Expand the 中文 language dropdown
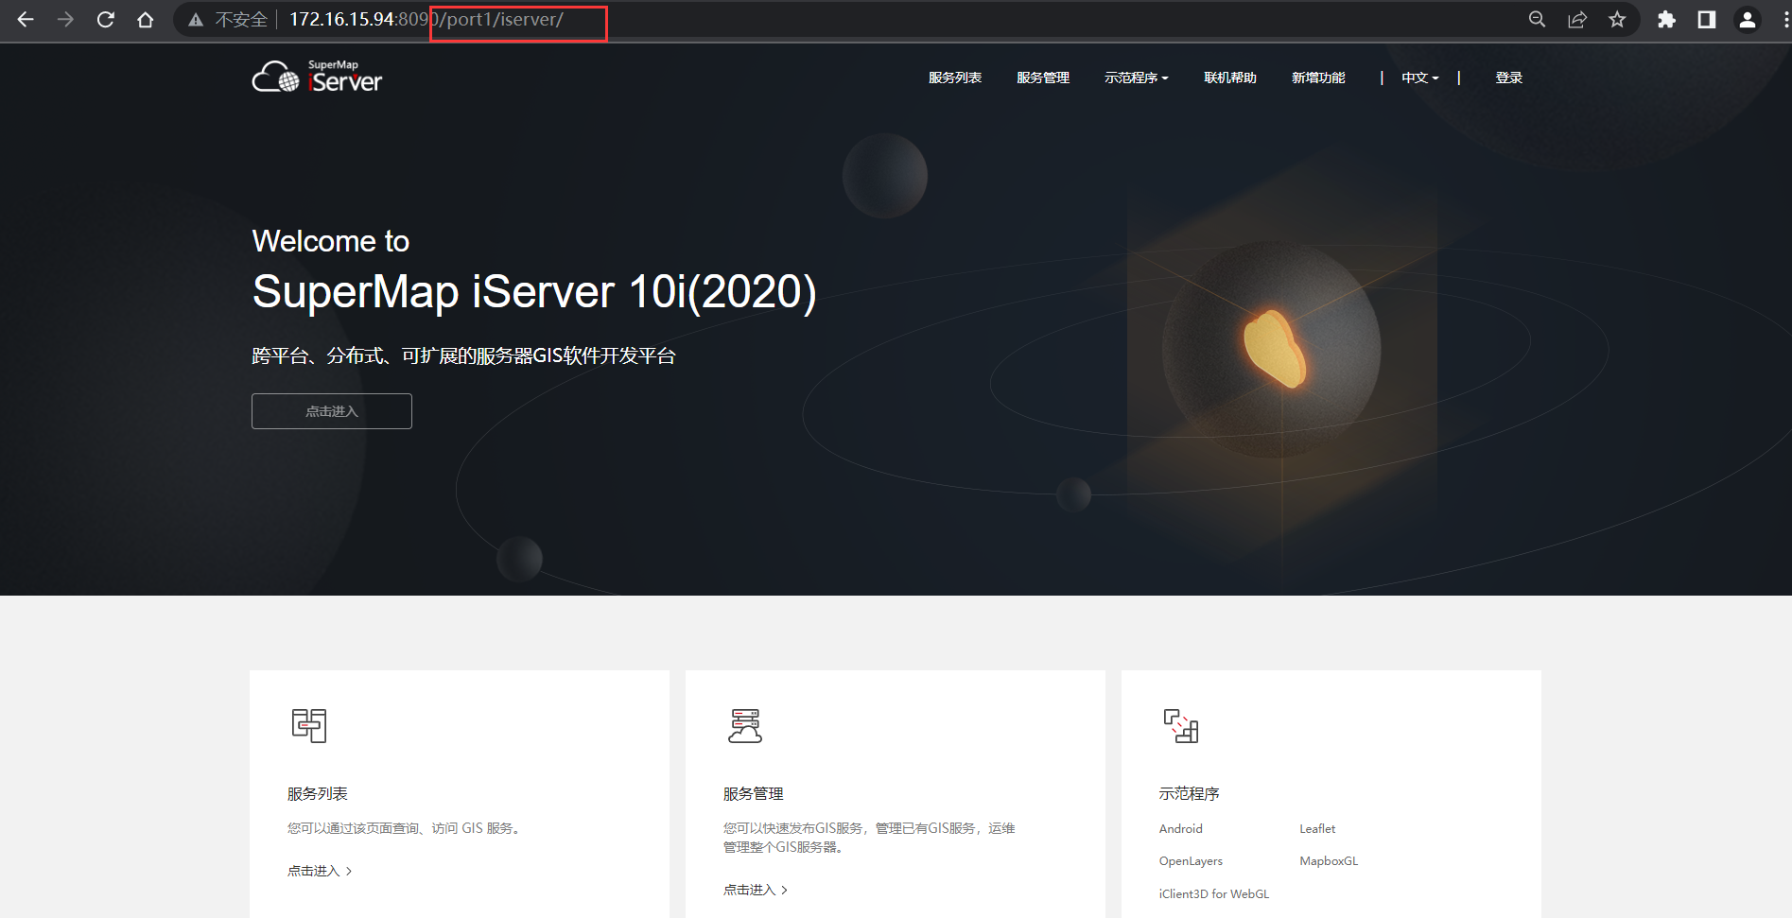 click(x=1420, y=78)
